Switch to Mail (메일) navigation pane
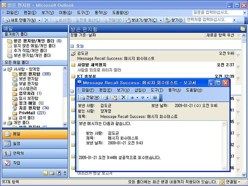Viewport: 248px width, 186px height. click(x=35, y=134)
